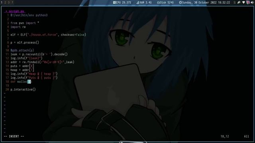
Task: Switch to workspace 1
Action: coord(2,2)
